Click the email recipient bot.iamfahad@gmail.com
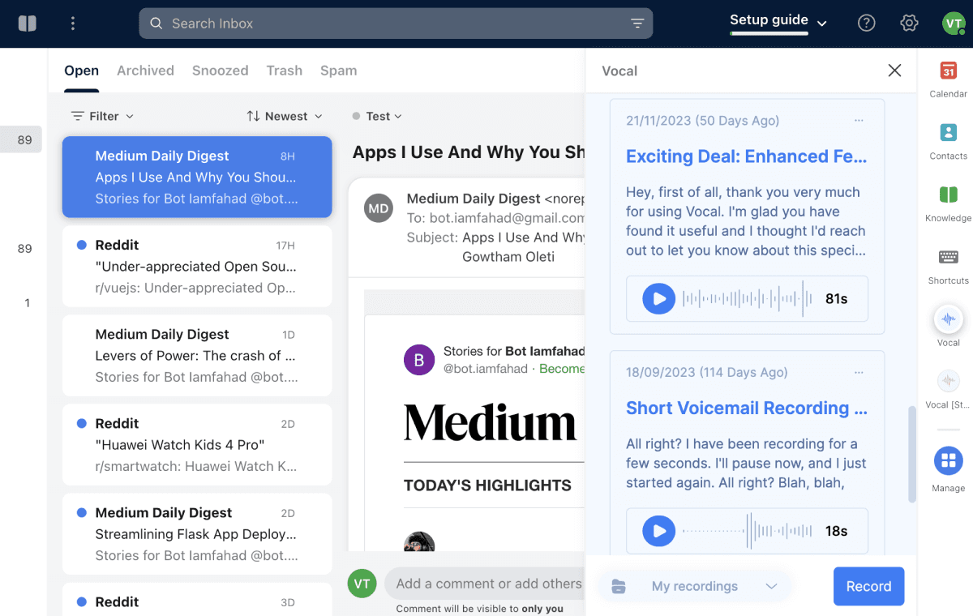The width and height of the screenshot is (973, 616). (x=507, y=218)
